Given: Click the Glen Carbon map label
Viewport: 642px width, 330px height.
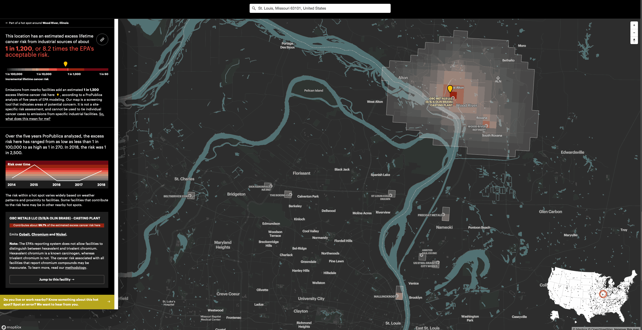Looking at the screenshot, I should coord(551,212).
